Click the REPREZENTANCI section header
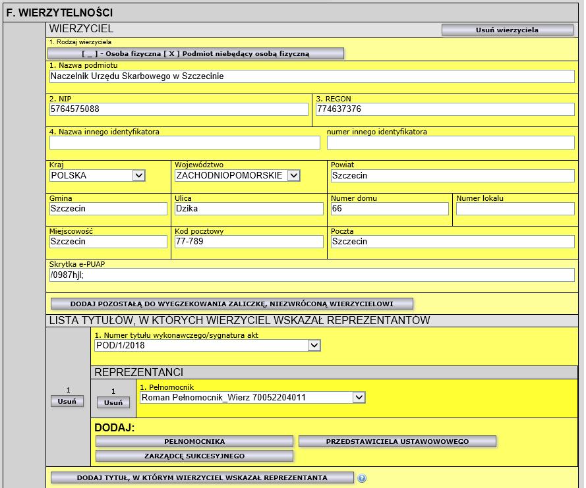The width and height of the screenshot is (586, 488). 138,372
